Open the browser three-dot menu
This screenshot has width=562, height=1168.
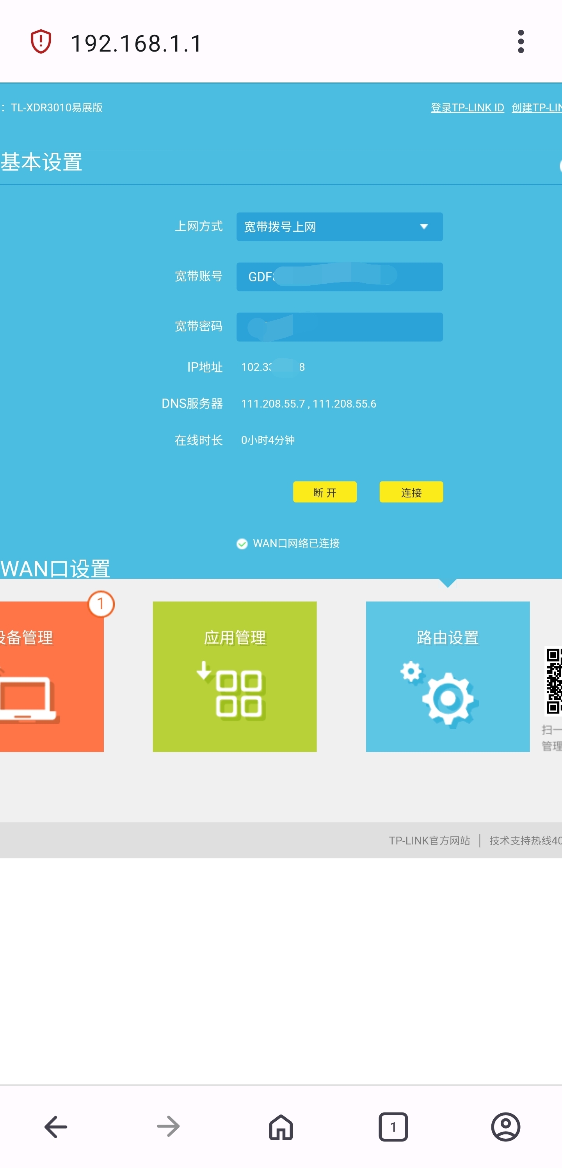(x=521, y=42)
